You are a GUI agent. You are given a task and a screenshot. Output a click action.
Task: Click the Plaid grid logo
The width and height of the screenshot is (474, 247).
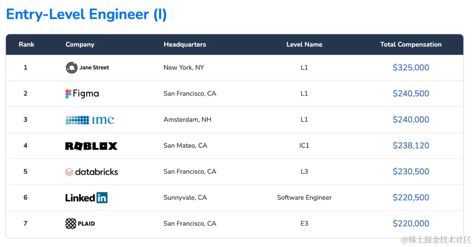pos(71,224)
